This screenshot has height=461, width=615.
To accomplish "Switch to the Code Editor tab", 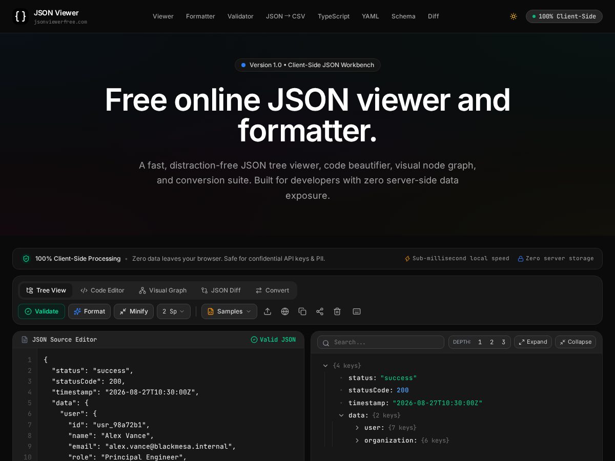I will point(102,290).
